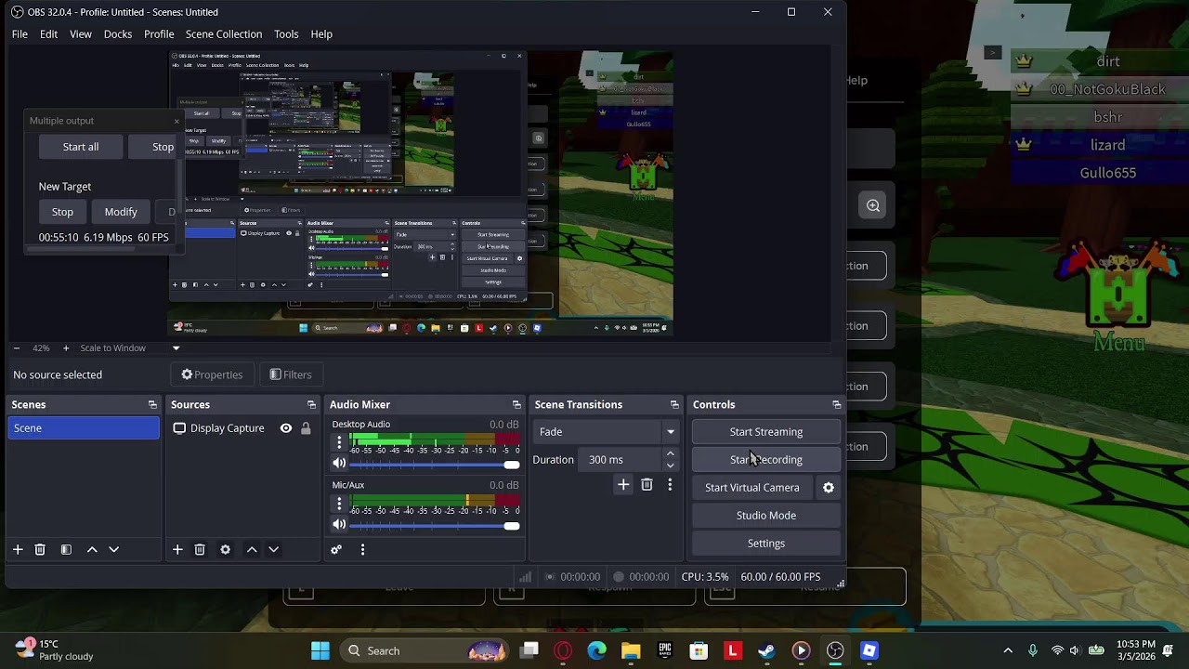Image resolution: width=1189 pixels, height=669 pixels.
Task: Pop out the Sources dock
Action: click(x=311, y=404)
